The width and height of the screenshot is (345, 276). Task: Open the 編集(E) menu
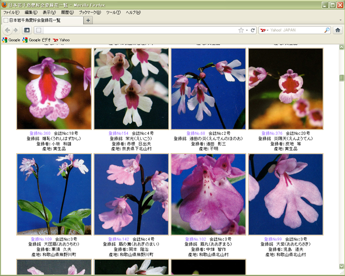pos(31,13)
